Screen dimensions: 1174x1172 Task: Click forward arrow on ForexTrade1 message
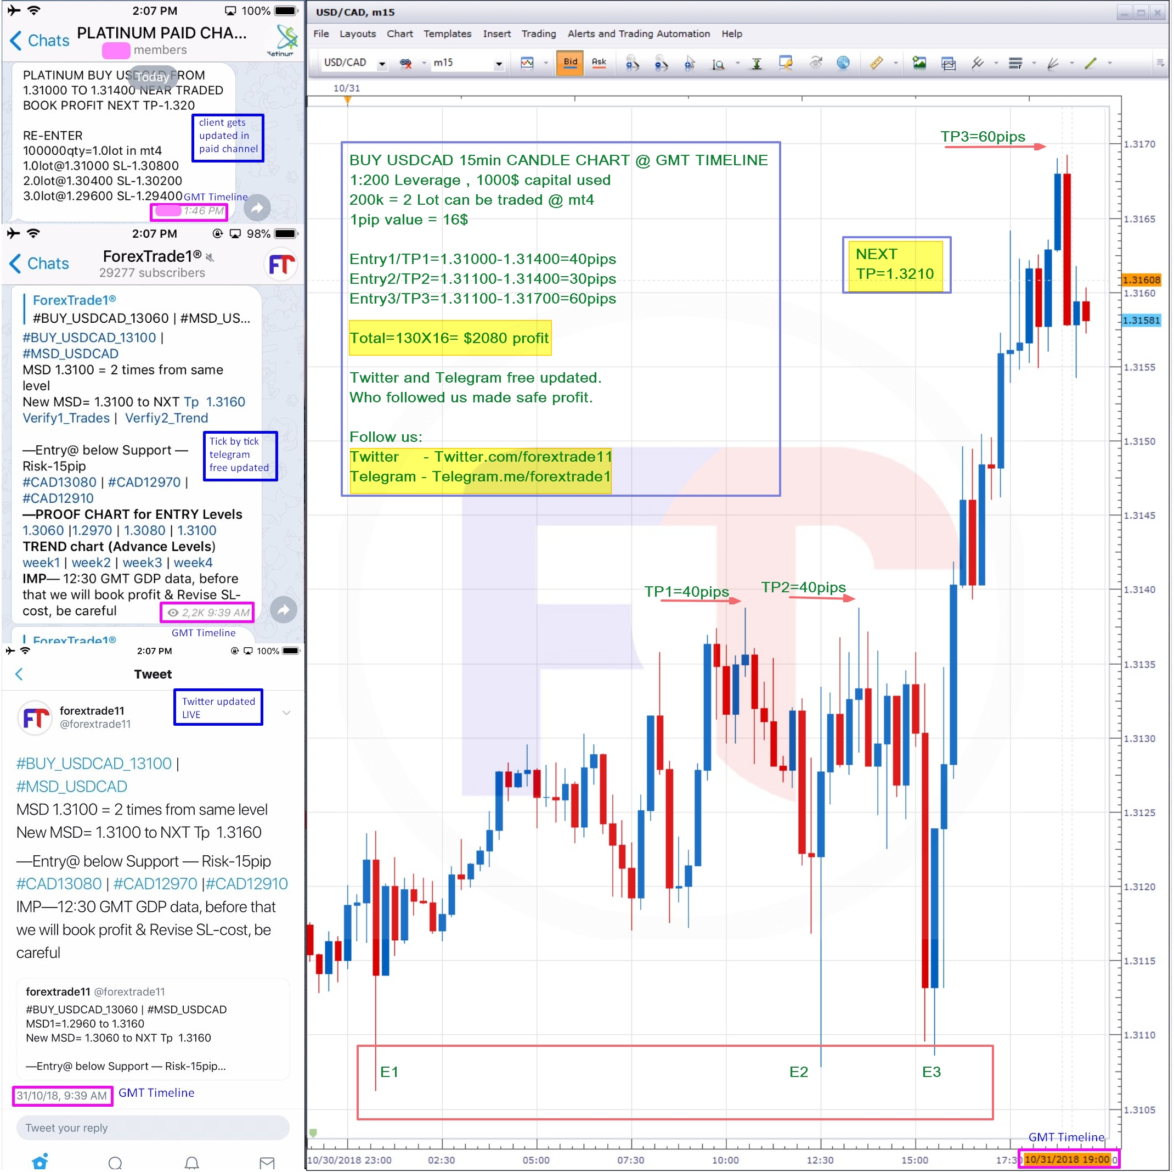click(x=283, y=609)
